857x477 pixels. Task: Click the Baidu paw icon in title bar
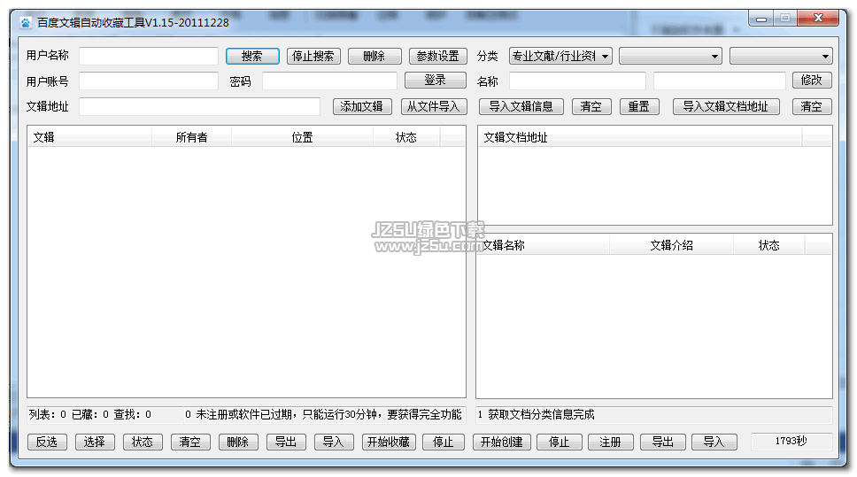(25, 22)
